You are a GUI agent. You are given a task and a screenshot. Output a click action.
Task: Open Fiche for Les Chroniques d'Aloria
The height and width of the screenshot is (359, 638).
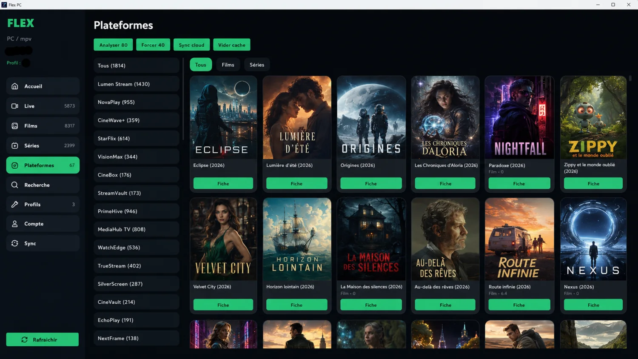(445, 183)
